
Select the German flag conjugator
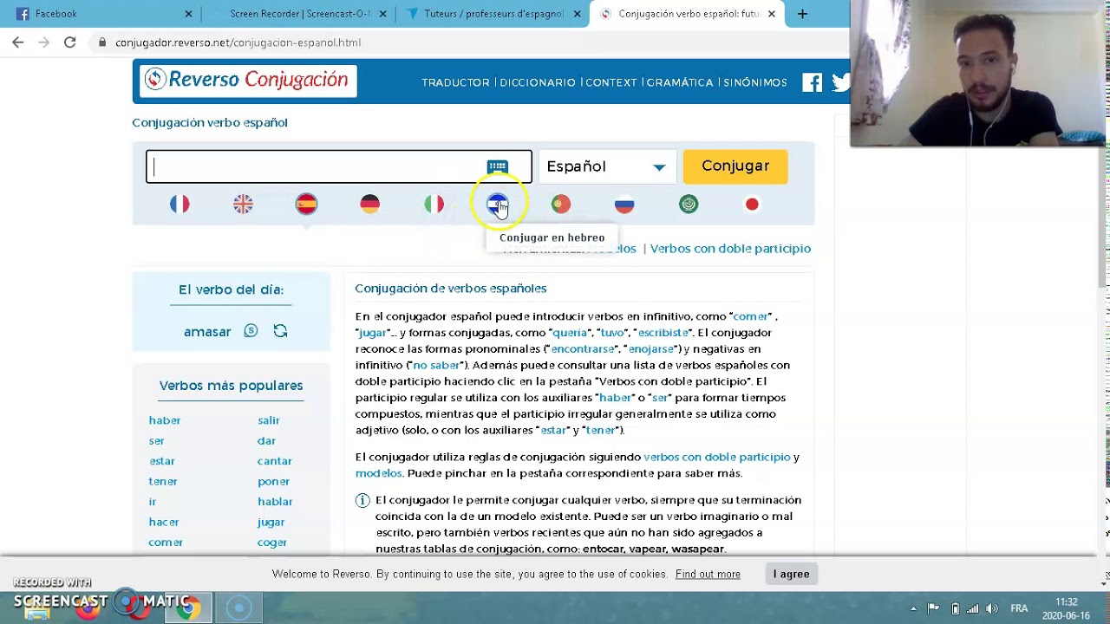(369, 205)
